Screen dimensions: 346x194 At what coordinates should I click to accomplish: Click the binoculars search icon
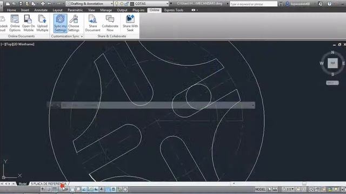281,4
